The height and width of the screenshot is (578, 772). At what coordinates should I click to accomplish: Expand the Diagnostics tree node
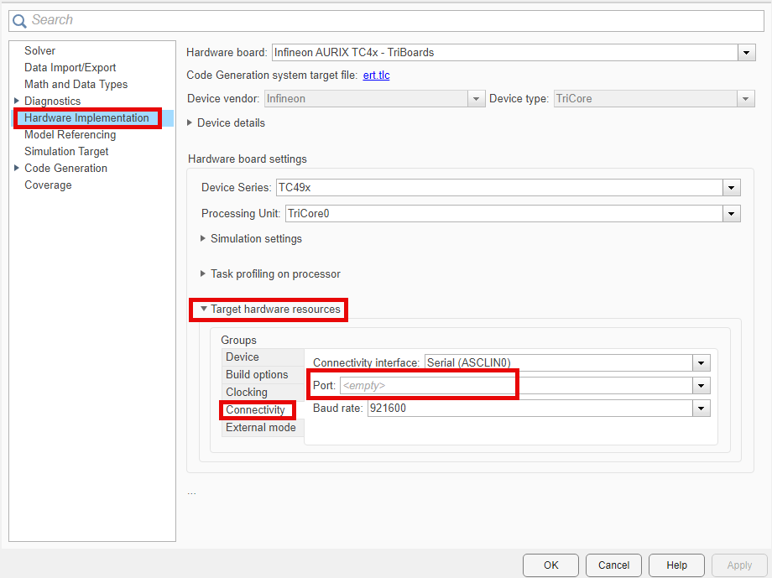point(16,101)
